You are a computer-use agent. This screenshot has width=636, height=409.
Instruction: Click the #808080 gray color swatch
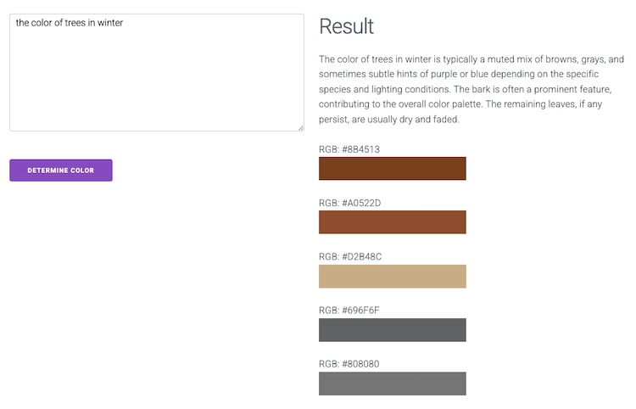point(392,384)
